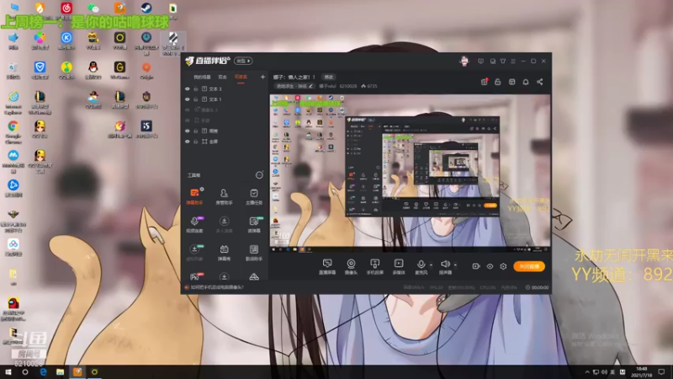Toggle lock on 周榜 layer
This screenshot has width=673, height=379.
pyautogui.click(x=196, y=131)
